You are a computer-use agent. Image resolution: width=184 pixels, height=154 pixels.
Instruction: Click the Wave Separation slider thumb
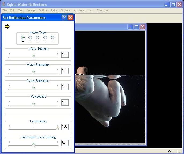click(34, 72)
